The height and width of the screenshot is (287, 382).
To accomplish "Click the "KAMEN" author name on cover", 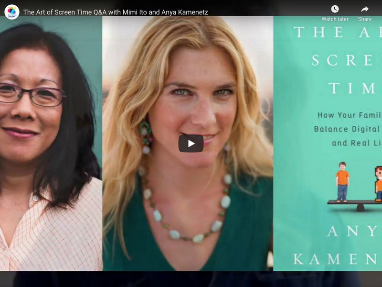I will click(337, 259).
